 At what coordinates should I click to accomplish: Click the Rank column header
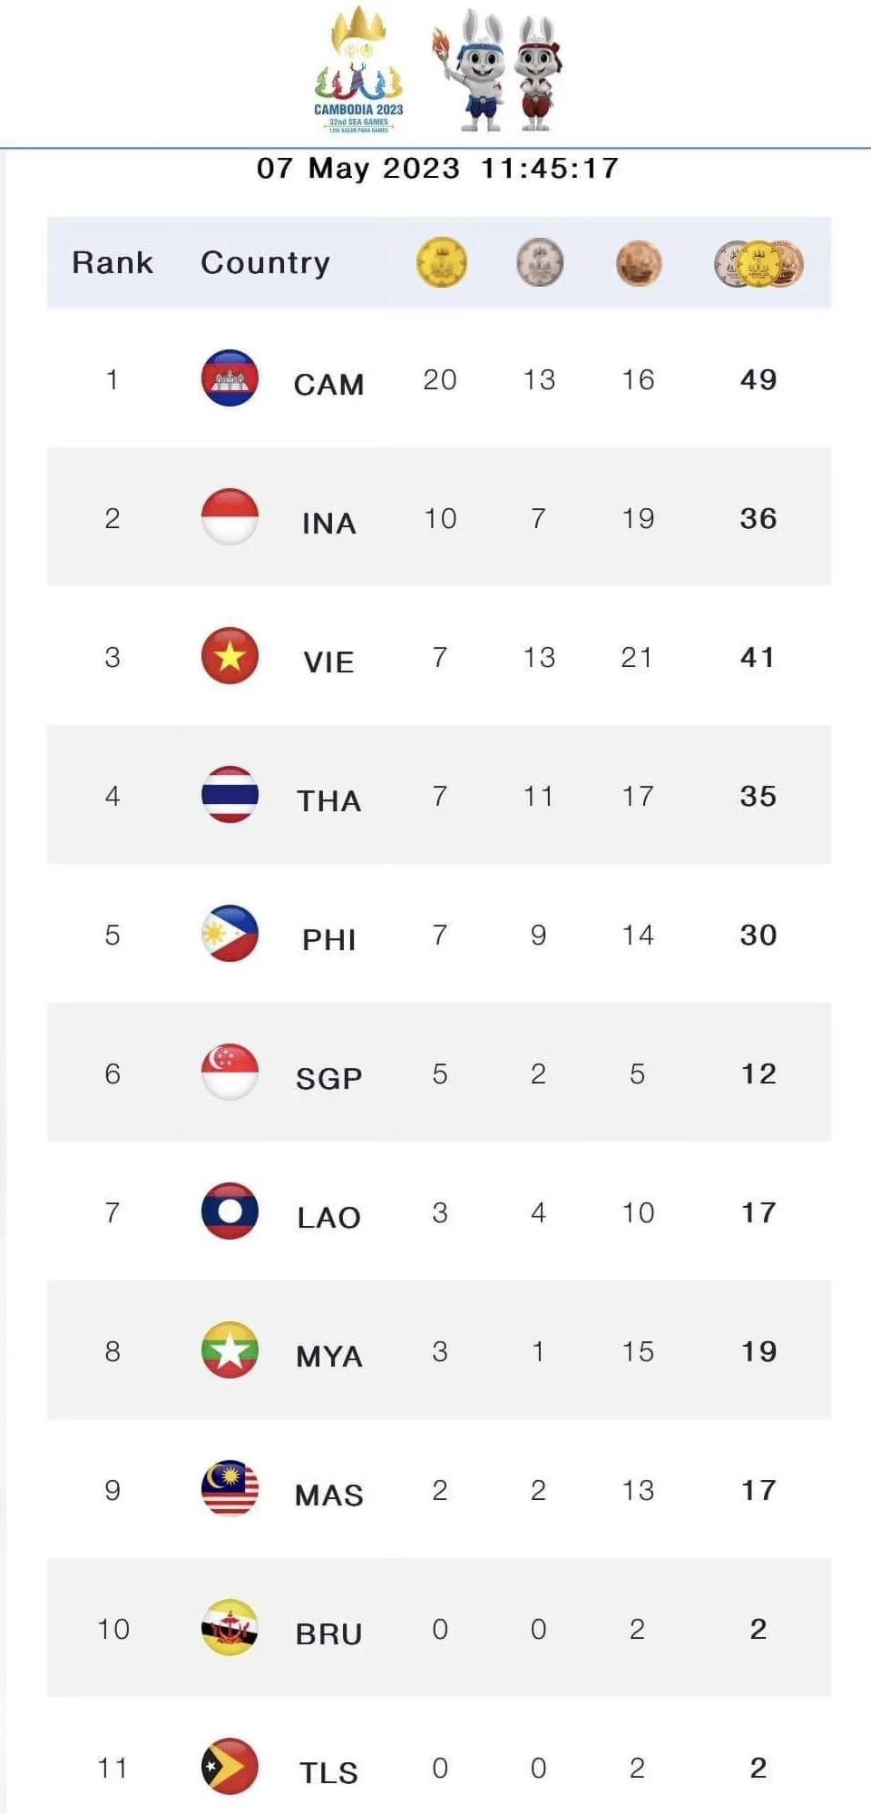pyautogui.click(x=113, y=262)
